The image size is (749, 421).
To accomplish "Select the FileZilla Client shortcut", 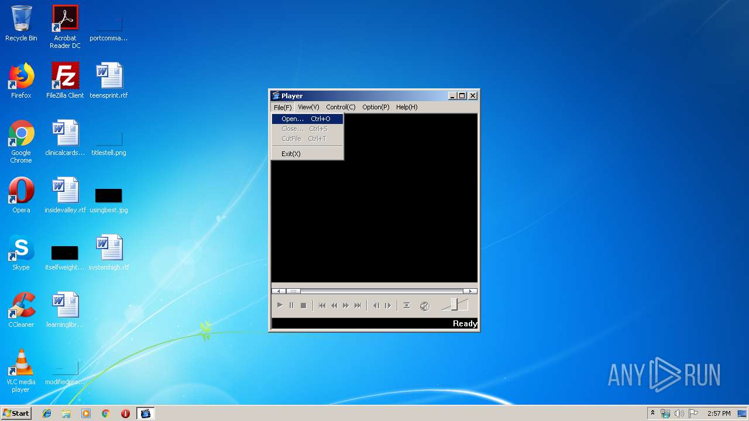I will tap(65, 81).
